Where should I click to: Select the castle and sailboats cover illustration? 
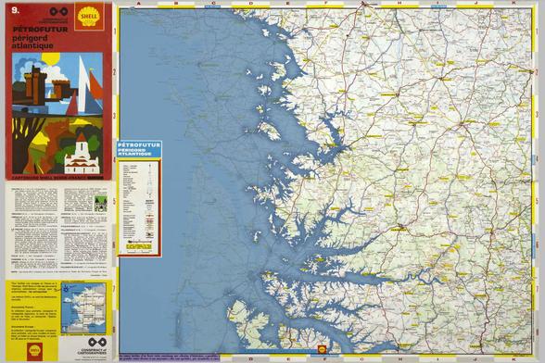(57, 83)
